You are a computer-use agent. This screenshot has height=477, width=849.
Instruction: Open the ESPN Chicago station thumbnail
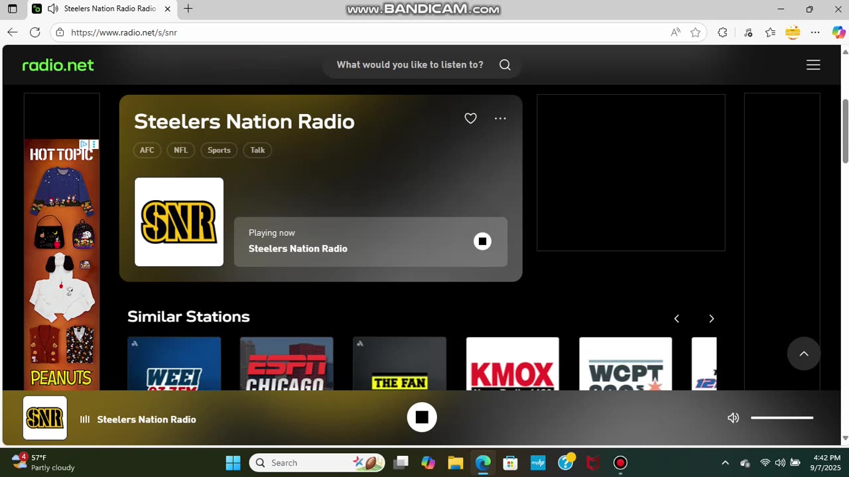click(287, 364)
